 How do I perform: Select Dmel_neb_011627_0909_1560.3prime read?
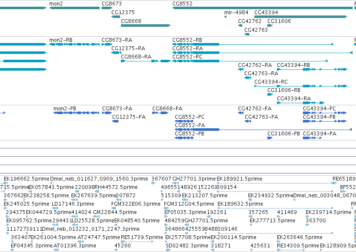99,179
